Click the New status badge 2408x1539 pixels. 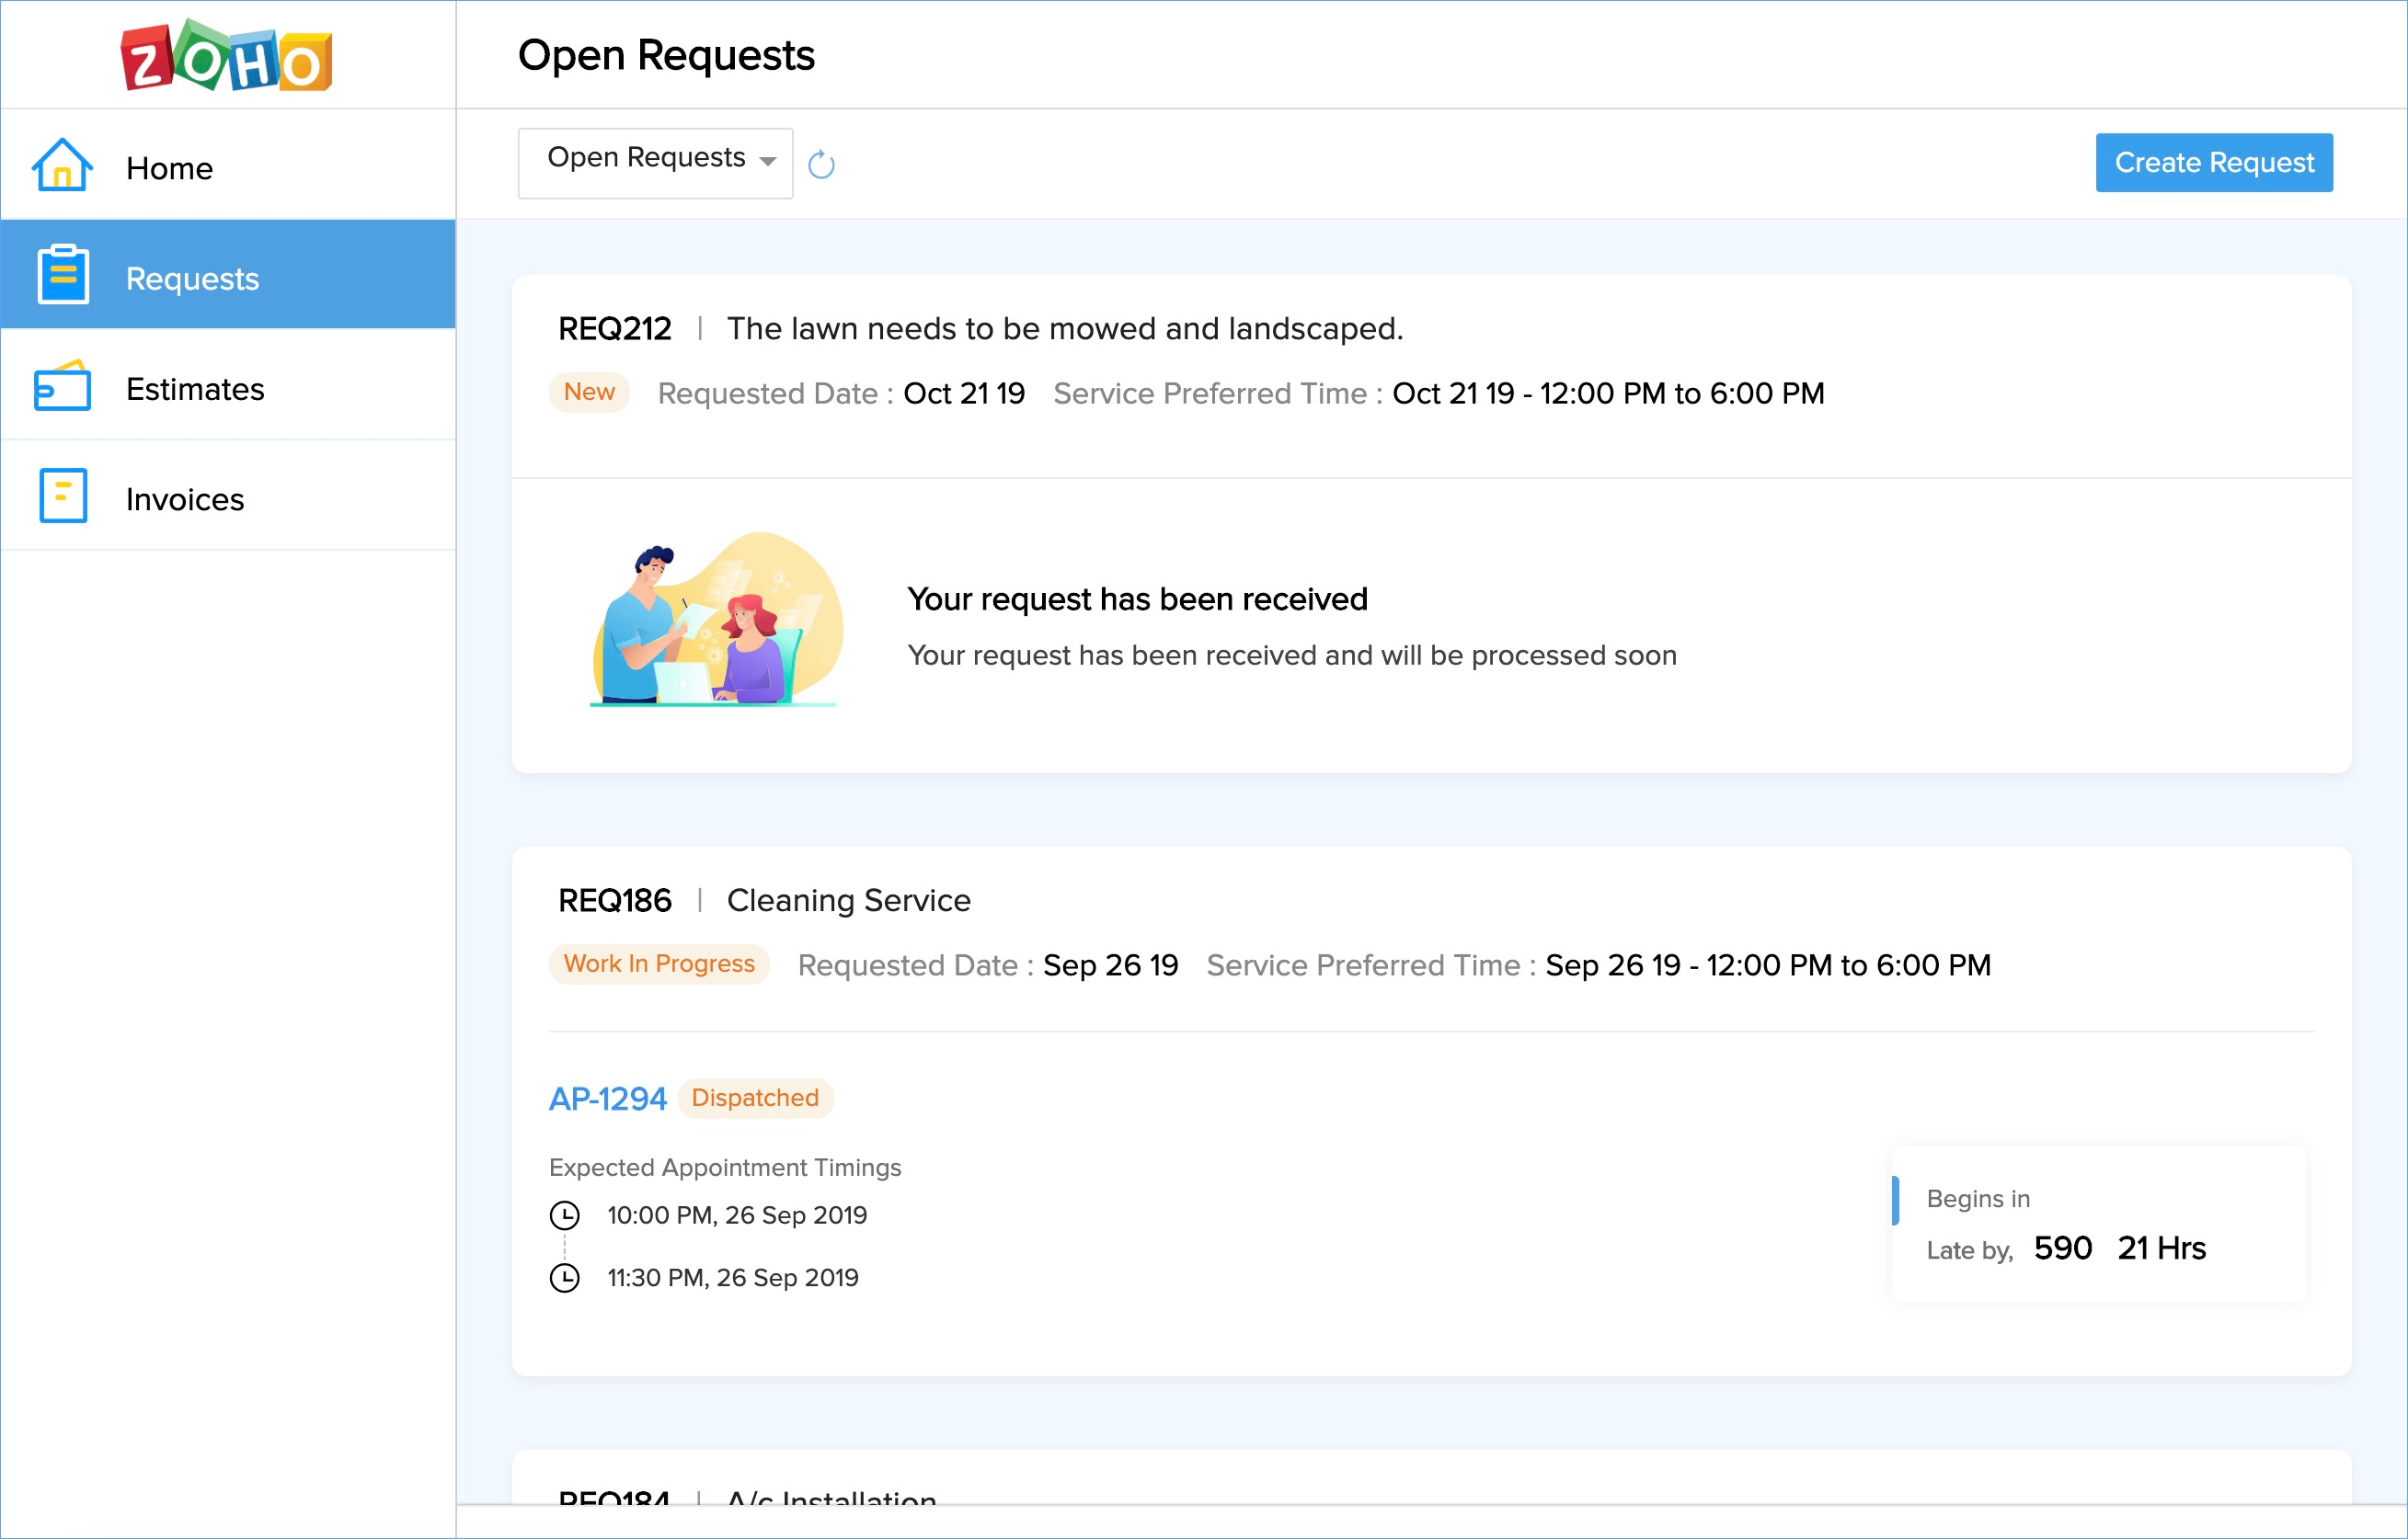click(x=589, y=393)
